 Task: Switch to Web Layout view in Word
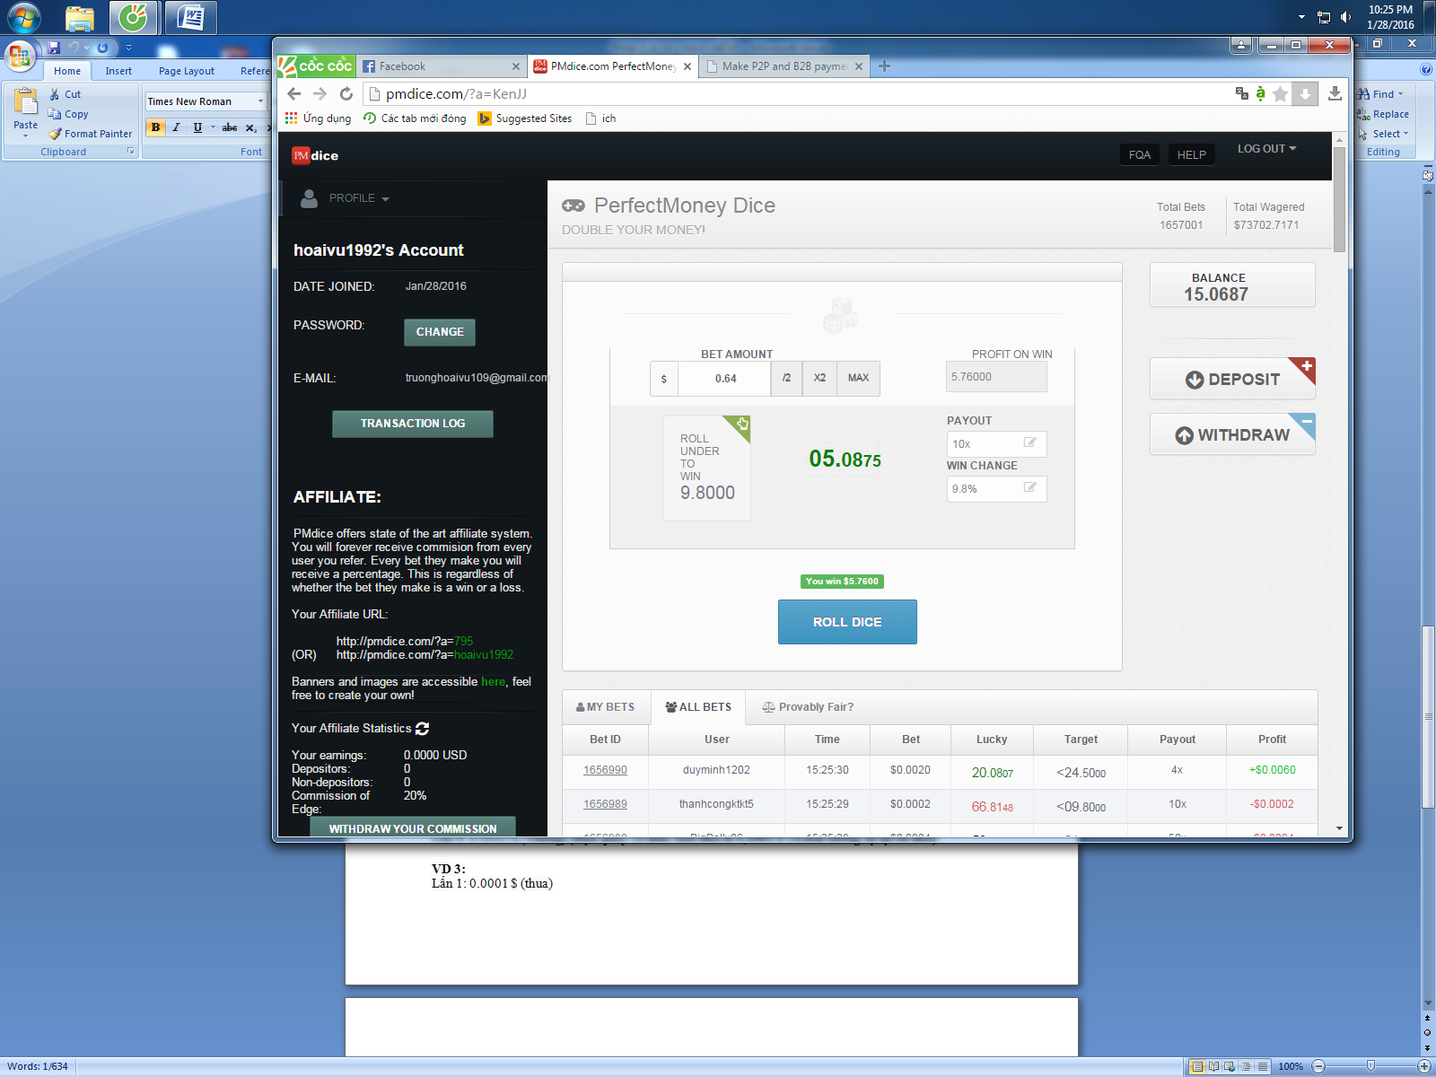[x=1230, y=1067]
